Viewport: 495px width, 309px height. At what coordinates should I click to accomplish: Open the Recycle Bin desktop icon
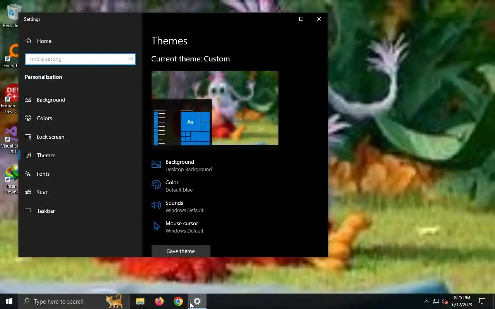click(11, 16)
